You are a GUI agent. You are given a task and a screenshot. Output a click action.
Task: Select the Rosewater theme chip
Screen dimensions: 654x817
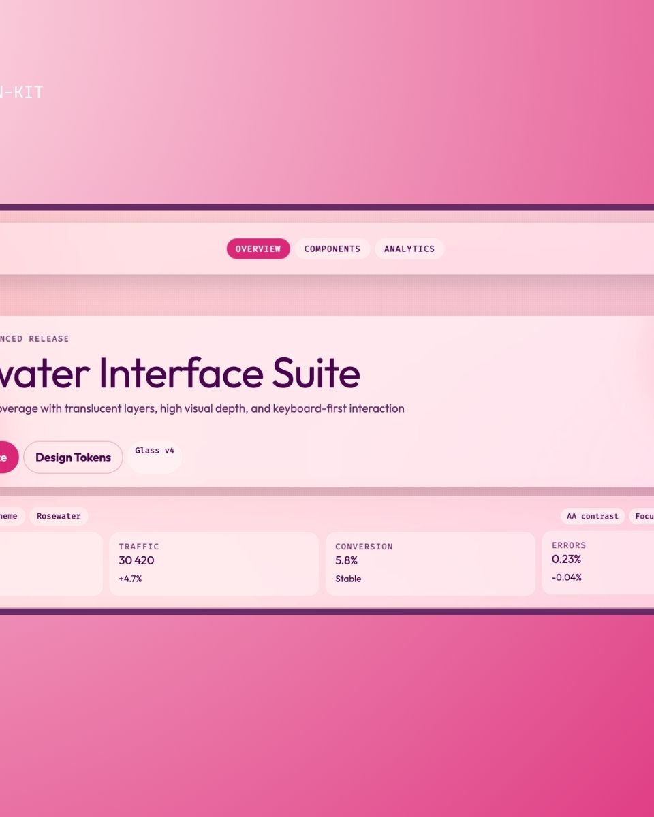59,516
